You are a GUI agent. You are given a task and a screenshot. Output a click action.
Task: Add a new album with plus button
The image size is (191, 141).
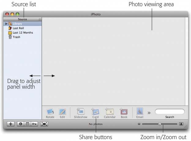coord(11,124)
